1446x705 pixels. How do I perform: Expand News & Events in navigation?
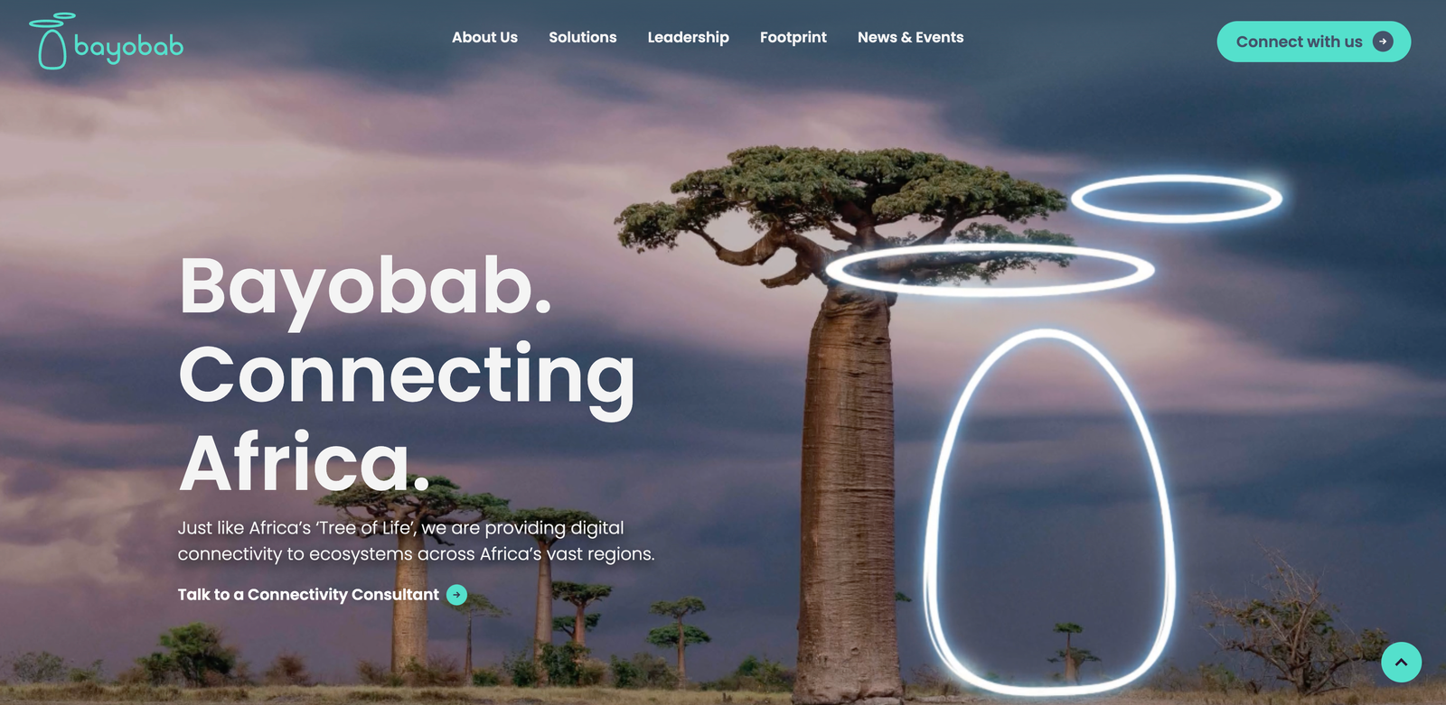pyautogui.click(x=910, y=37)
